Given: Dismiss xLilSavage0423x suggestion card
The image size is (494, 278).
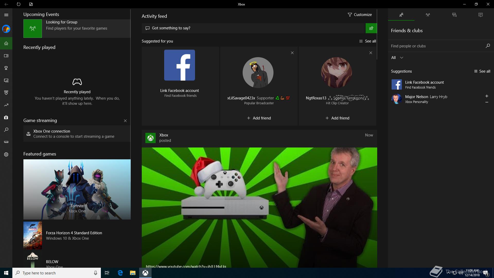Looking at the screenshot, I should pos(292,53).
